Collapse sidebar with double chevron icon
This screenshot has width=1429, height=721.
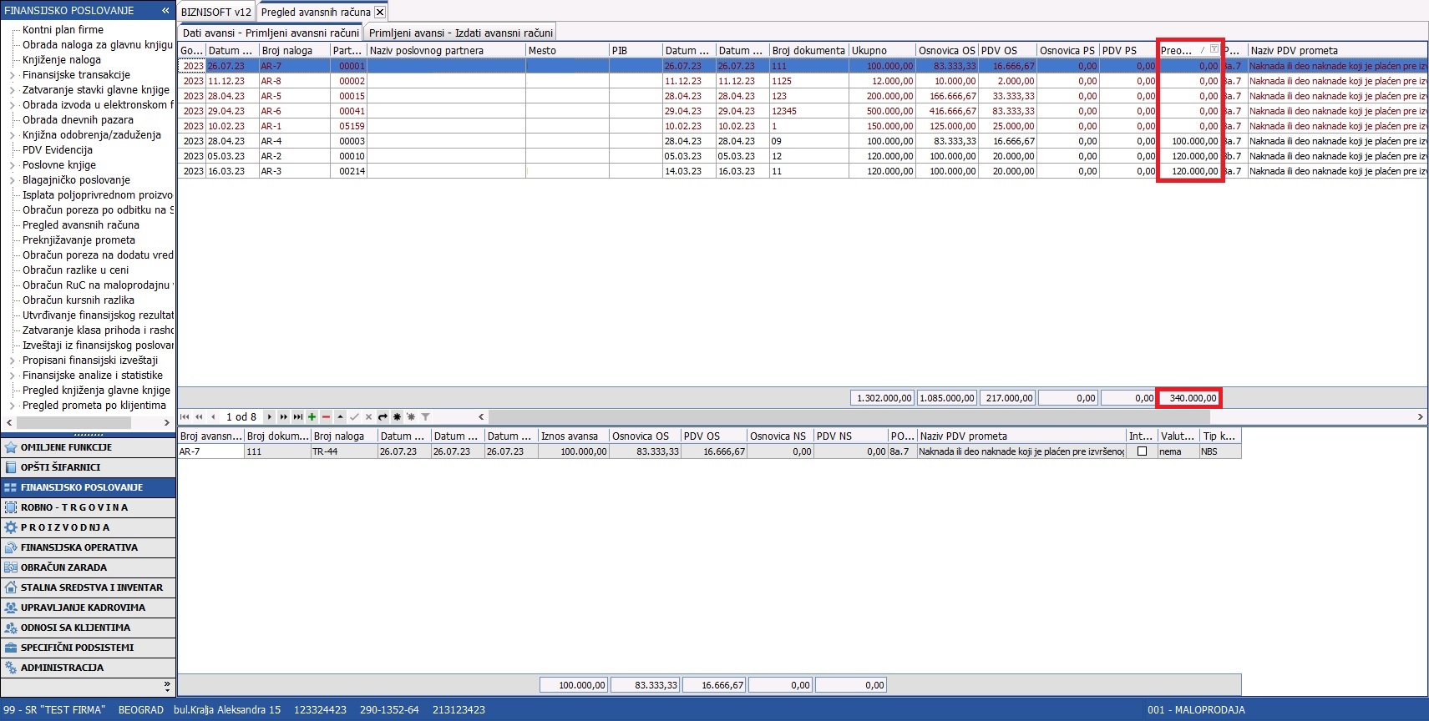pos(165,11)
